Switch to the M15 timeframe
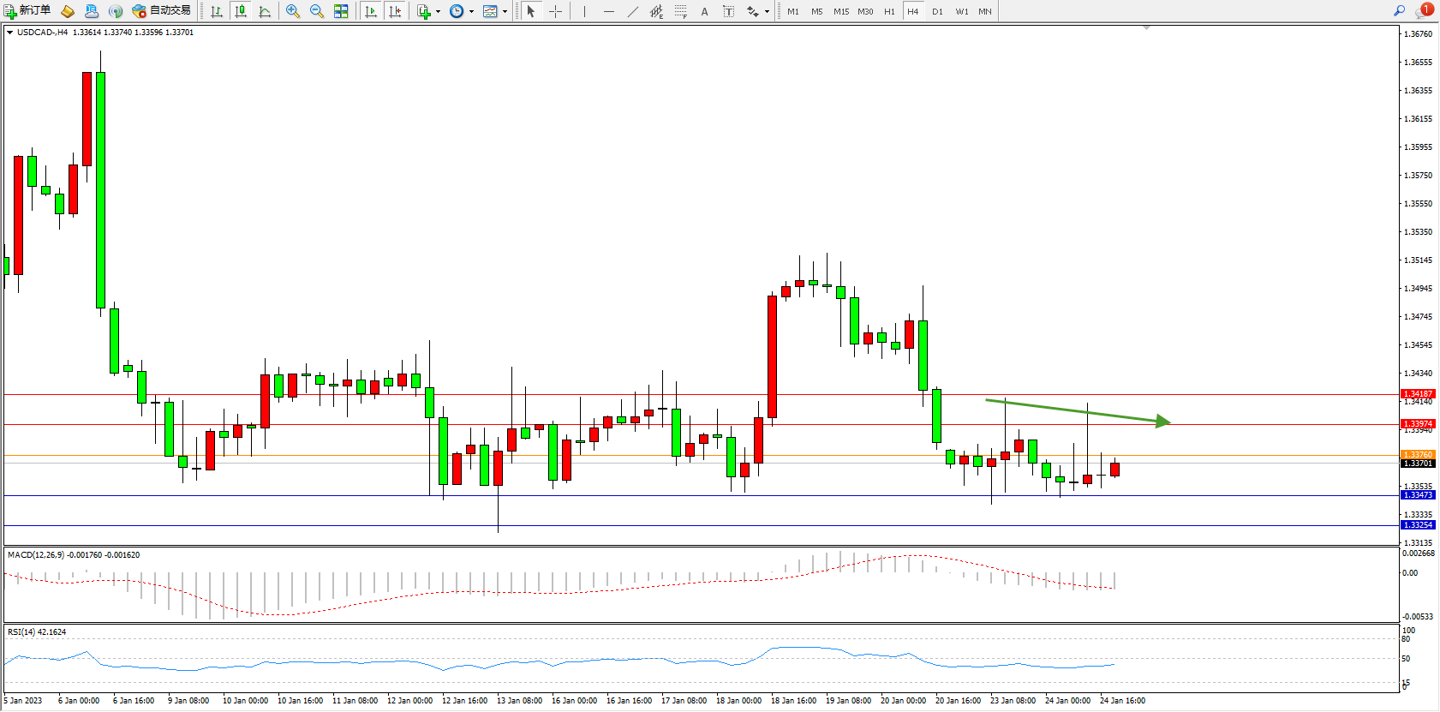This screenshot has height=712, width=1440. click(841, 11)
